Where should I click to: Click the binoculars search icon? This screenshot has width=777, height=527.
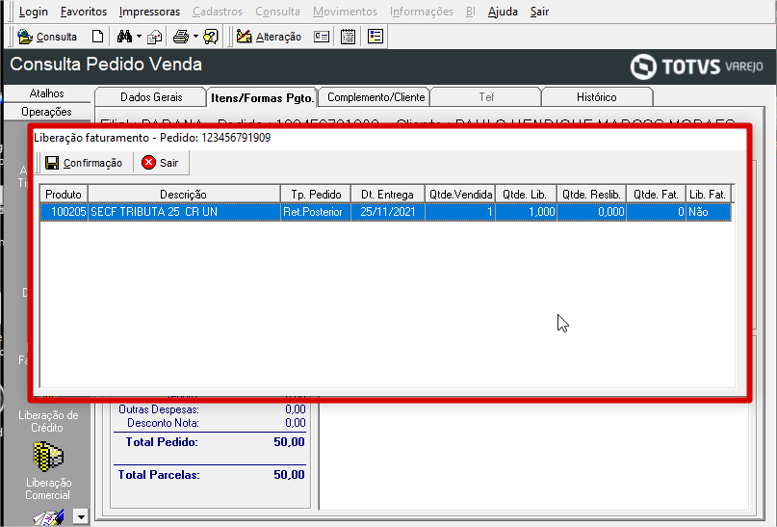[x=124, y=37]
